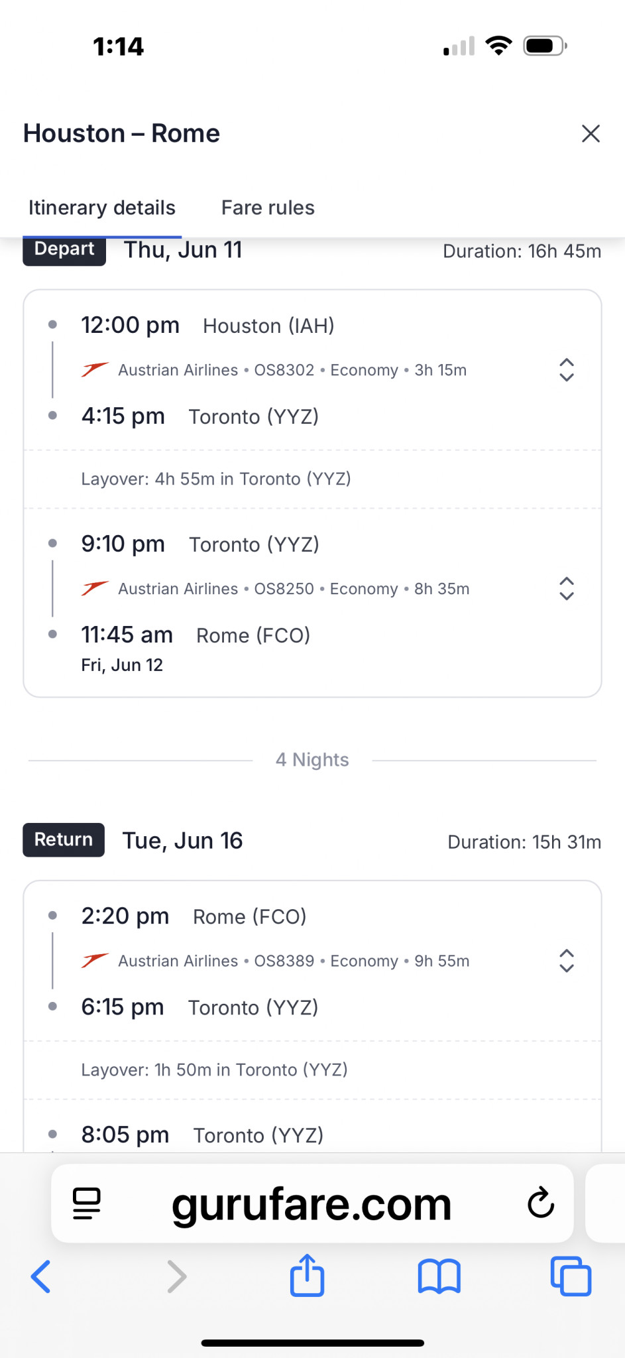625x1358 pixels.
Task: Expand the OS8250 Toronto to Rome flight details
Action: click(x=566, y=589)
